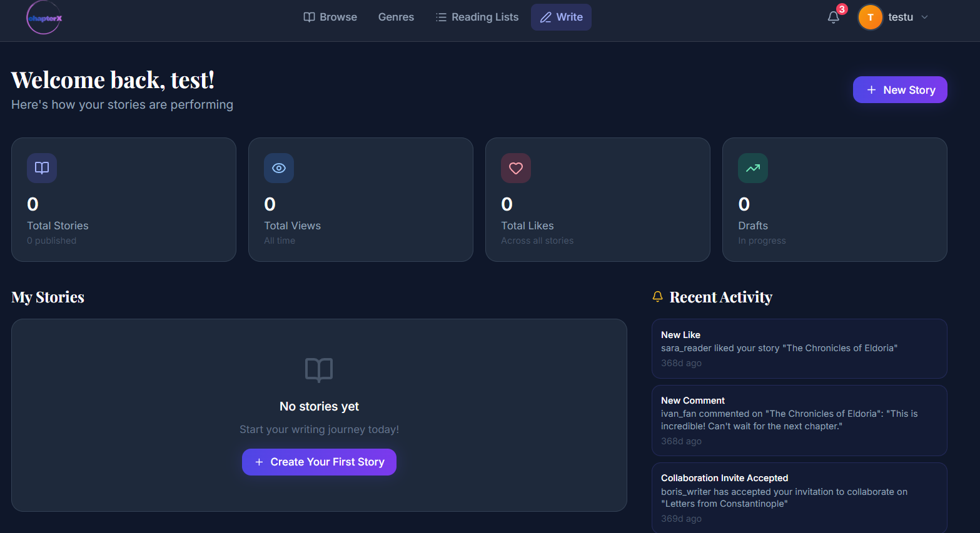Image resolution: width=980 pixels, height=533 pixels.
Task: Go to the Genres page
Action: pyautogui.click(x=396, y=17)
